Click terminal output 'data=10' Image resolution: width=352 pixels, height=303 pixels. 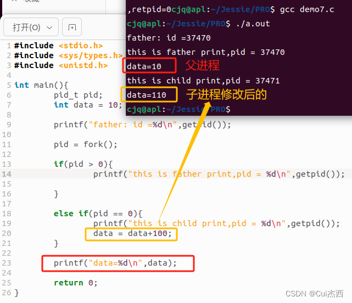point(144,66)
